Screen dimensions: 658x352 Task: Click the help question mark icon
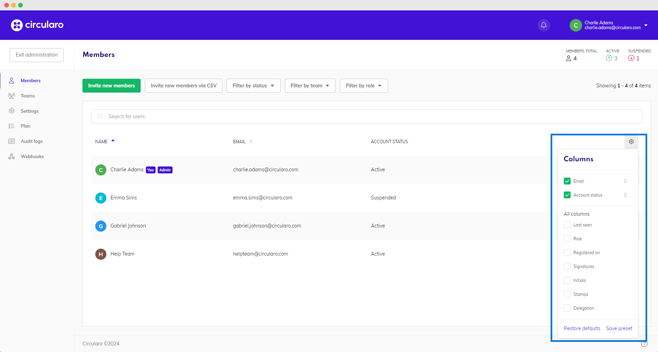pyautogui.click(x=644, y=344)
